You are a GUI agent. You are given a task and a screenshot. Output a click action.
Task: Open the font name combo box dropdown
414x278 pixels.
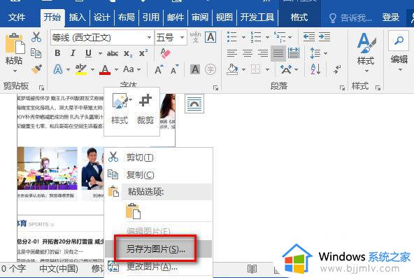(x=149, y=38)
